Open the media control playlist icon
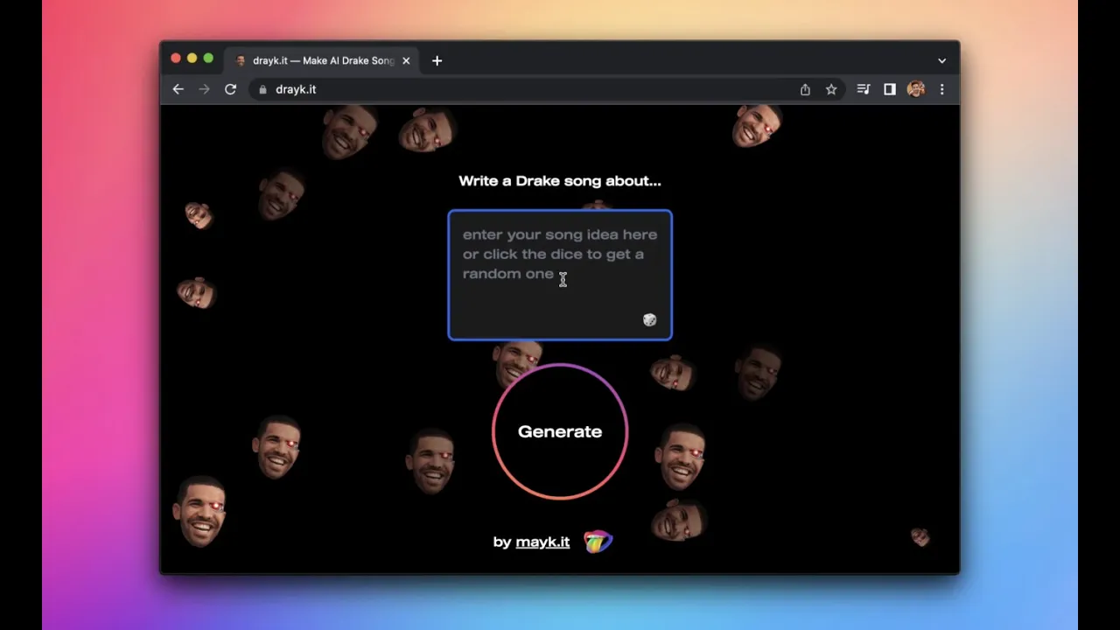The width and height of the screenshot is (1120, 630). [x=864, y=89]
